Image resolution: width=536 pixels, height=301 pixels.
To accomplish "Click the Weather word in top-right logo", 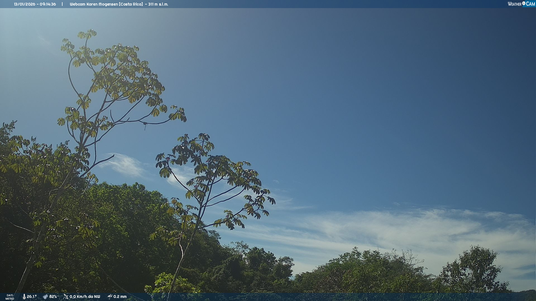I will (x=515, y=4).
